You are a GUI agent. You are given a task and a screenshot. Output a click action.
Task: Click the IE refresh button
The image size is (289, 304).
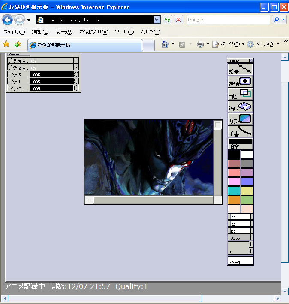167,20
